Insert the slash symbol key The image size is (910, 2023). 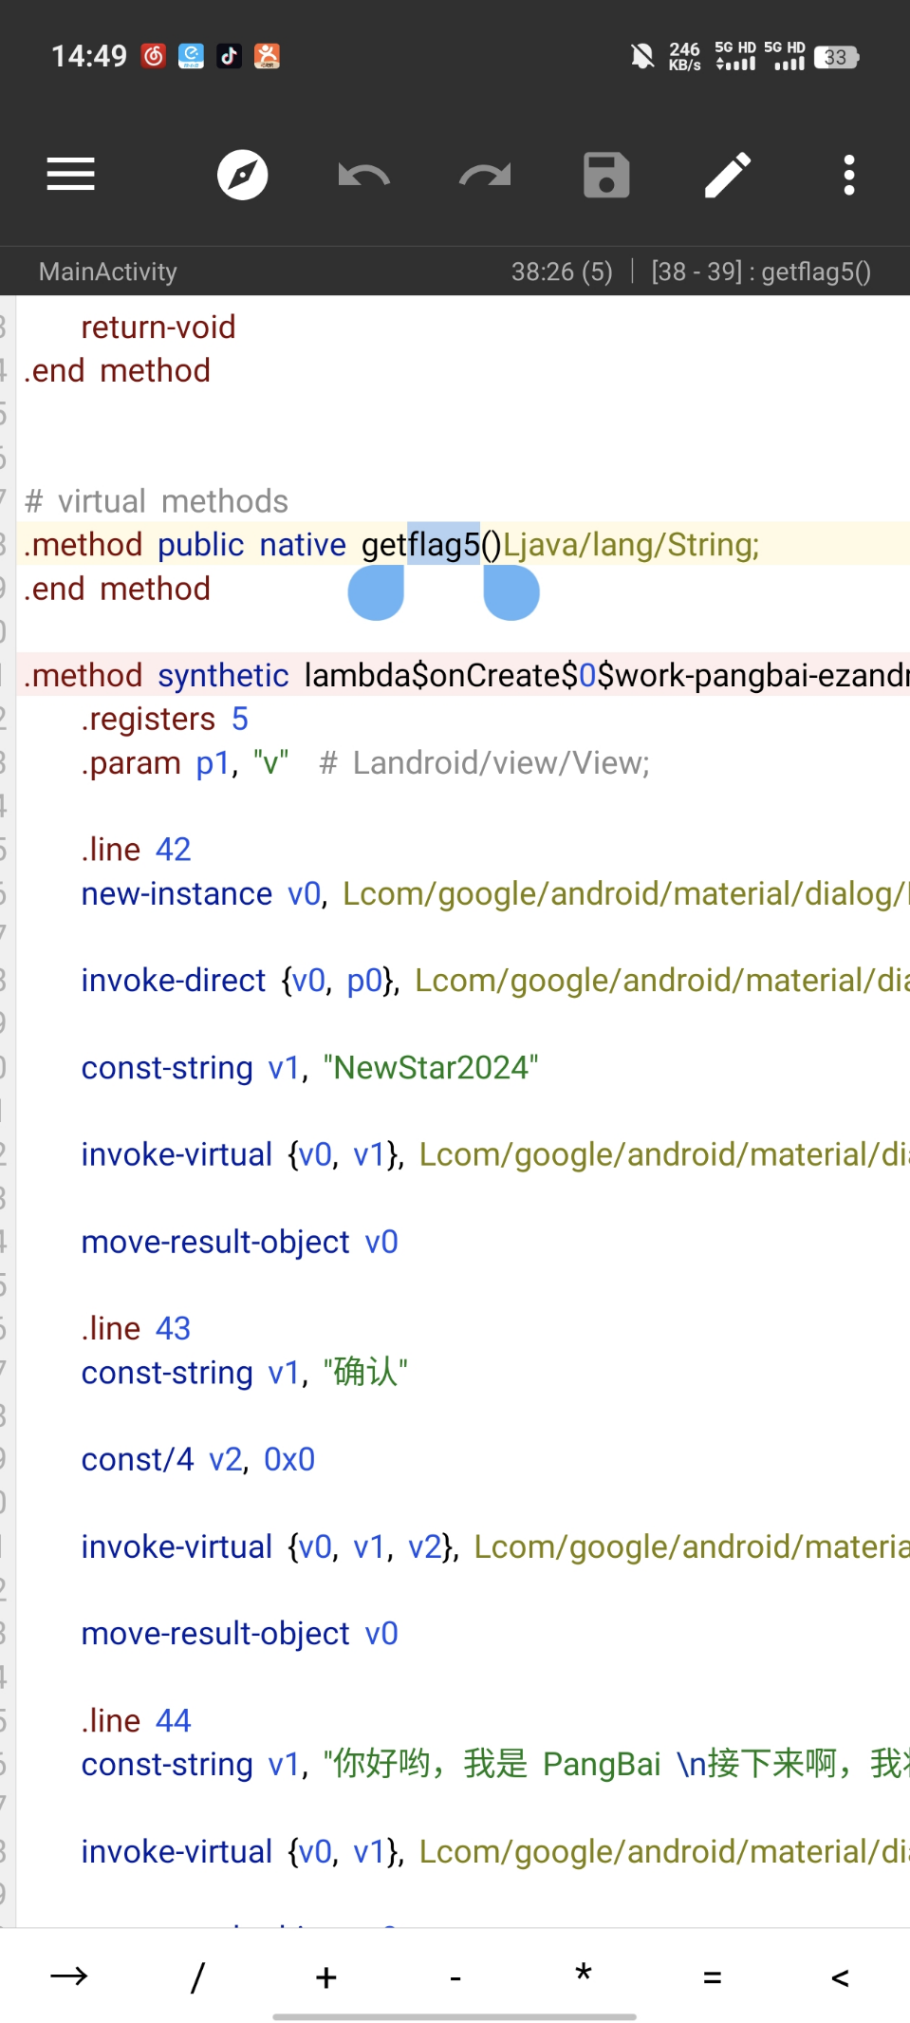coord(197,1976)
